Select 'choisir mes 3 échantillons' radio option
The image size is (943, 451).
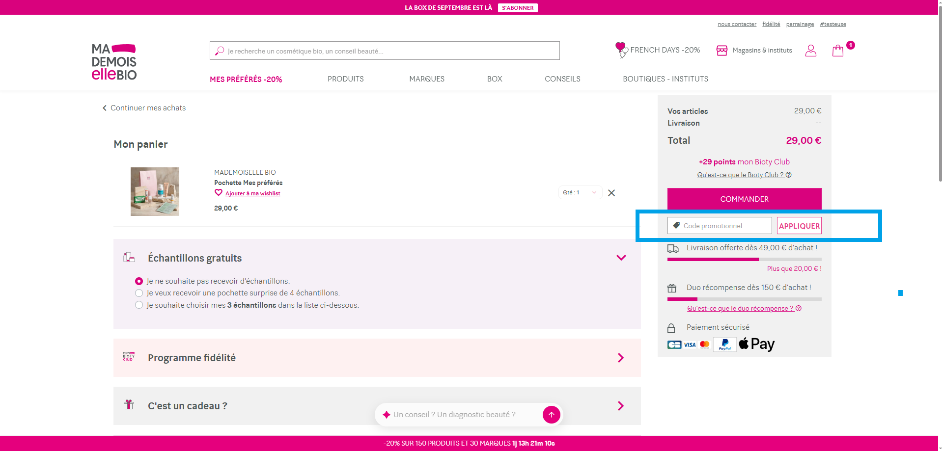[x=139, y=305]
